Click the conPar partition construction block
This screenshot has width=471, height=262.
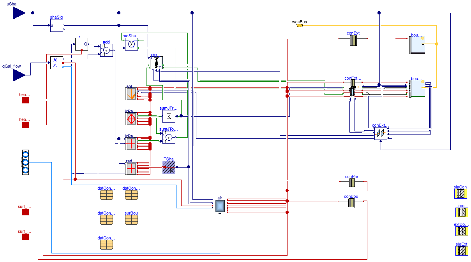tap(352, 183)
